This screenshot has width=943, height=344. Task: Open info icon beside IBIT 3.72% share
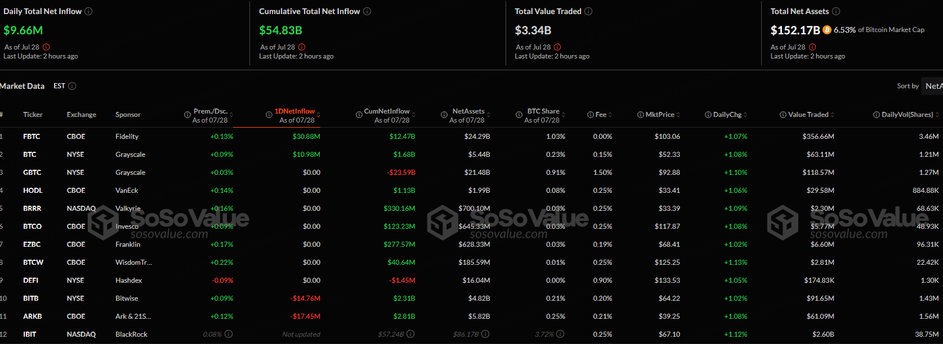(x=561, y=334)
